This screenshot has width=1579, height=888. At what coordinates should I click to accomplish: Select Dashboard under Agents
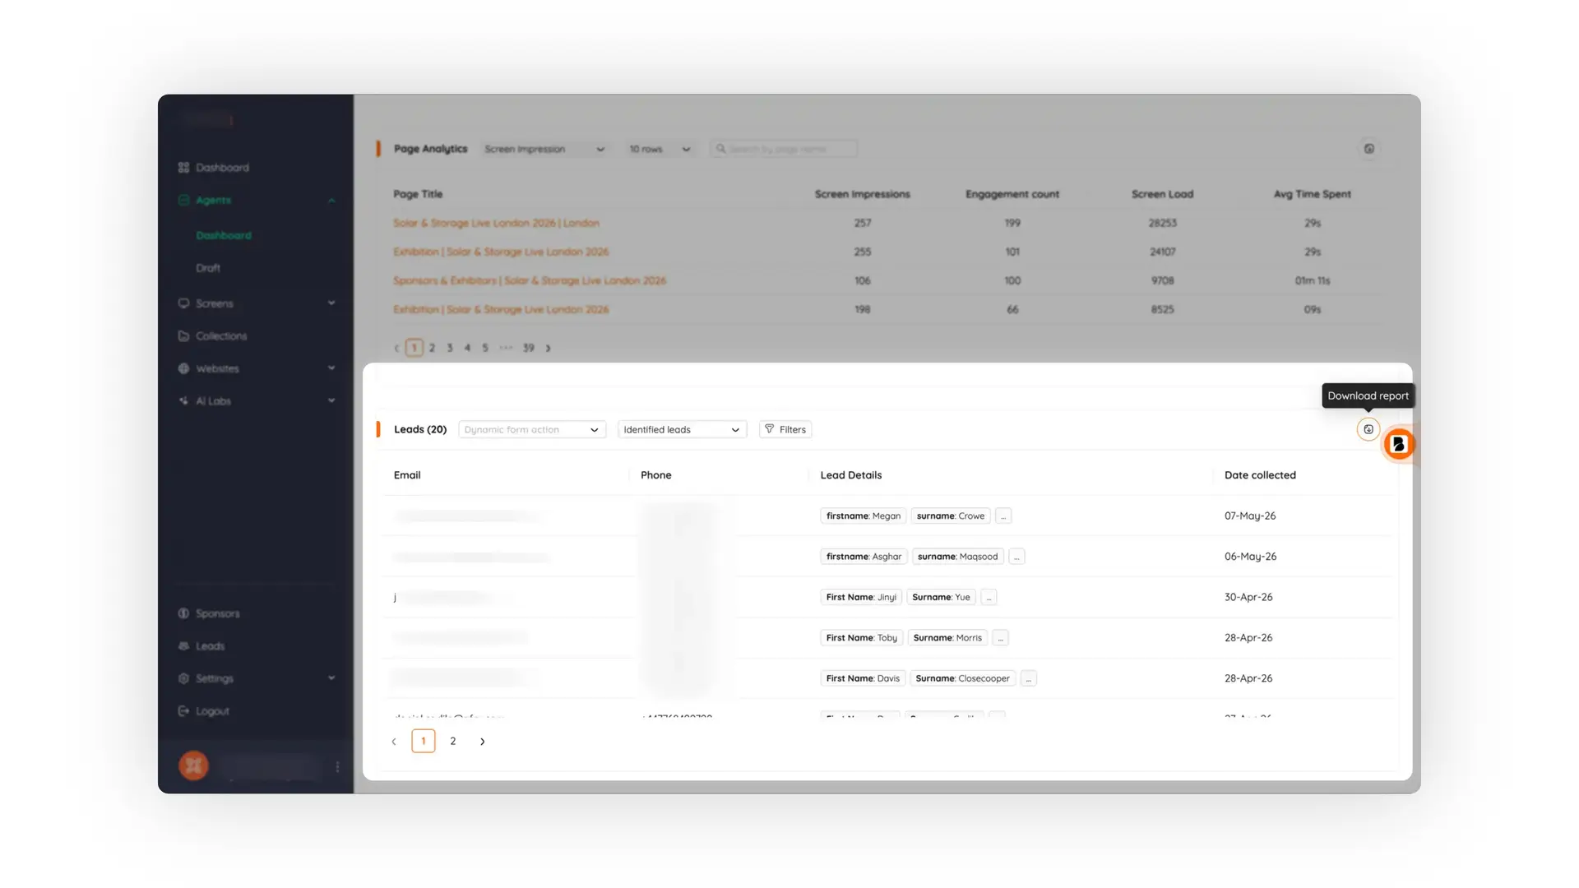pos(224,235)
